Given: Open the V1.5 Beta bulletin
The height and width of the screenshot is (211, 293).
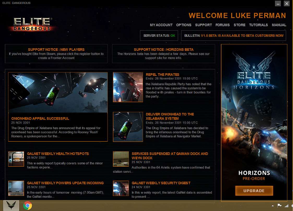Looking at the screenshot, I should point(234,35).
